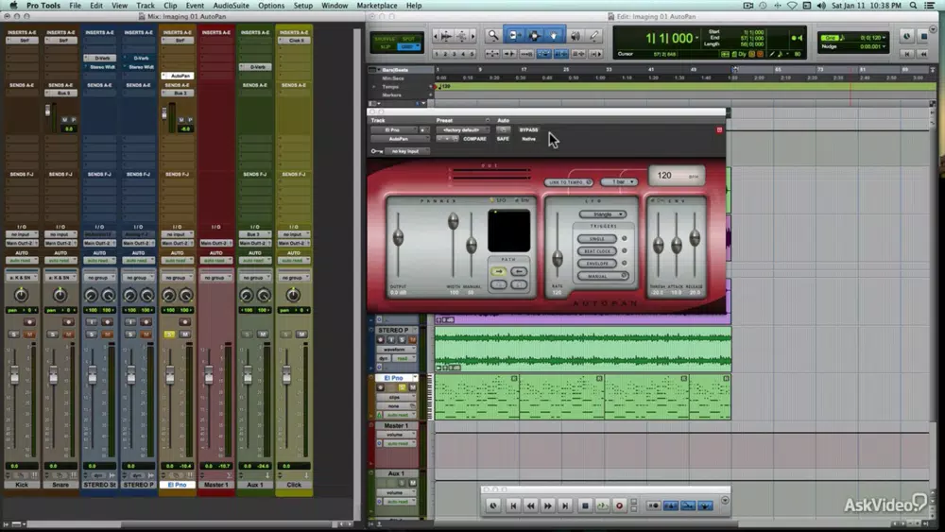Click ENVELOPE trigger button
The height and width of the screenshot is (532, 945).
point(596,264)
